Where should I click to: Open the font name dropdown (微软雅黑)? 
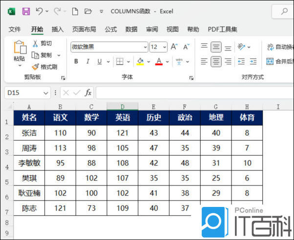(146, 47)
